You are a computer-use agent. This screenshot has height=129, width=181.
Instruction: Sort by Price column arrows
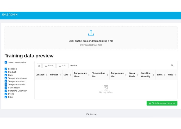[175, 75]
